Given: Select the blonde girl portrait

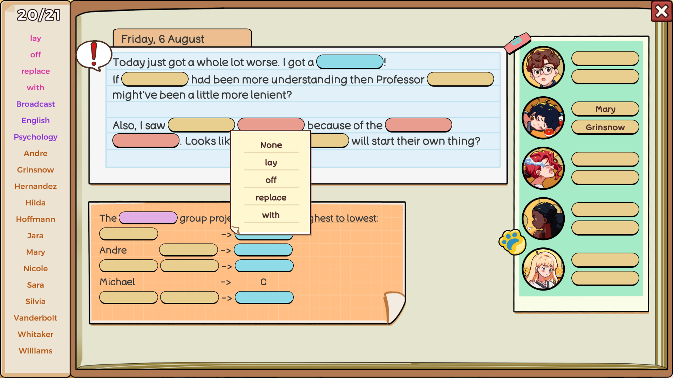Looking at the screenshot, I should [543, 269].
